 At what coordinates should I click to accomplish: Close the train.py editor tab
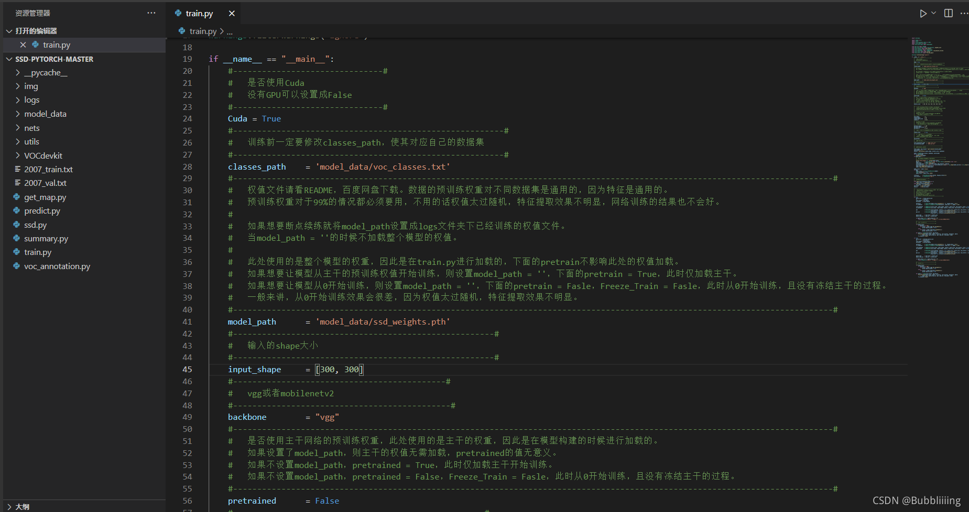click(x=232, y=14)
